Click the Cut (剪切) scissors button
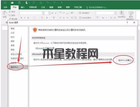Image resolution: width=140 pixels, height=107 pixels. [x=12, y=12]
